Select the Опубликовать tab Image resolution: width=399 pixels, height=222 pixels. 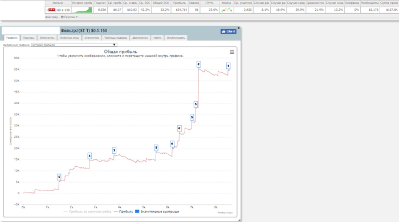[x=176, y=38]
